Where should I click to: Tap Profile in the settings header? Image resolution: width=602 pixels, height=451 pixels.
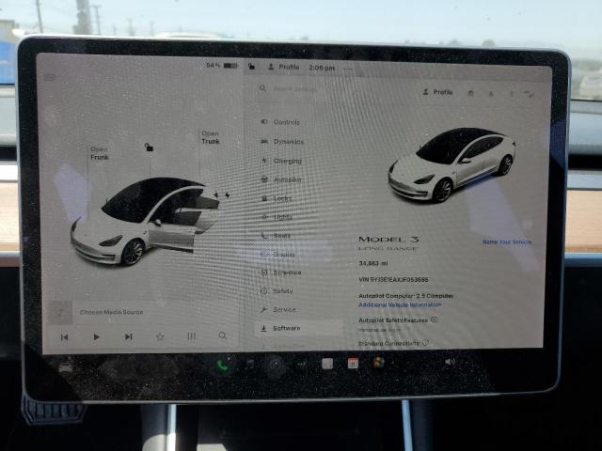point(437,92)
